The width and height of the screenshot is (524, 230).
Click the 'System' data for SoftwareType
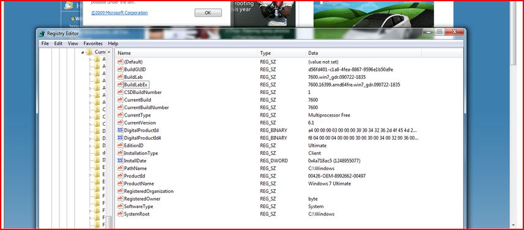click(x=316, y=207)
